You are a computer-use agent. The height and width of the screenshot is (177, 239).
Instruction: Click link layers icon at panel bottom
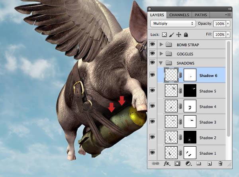(x=155, y=163)
